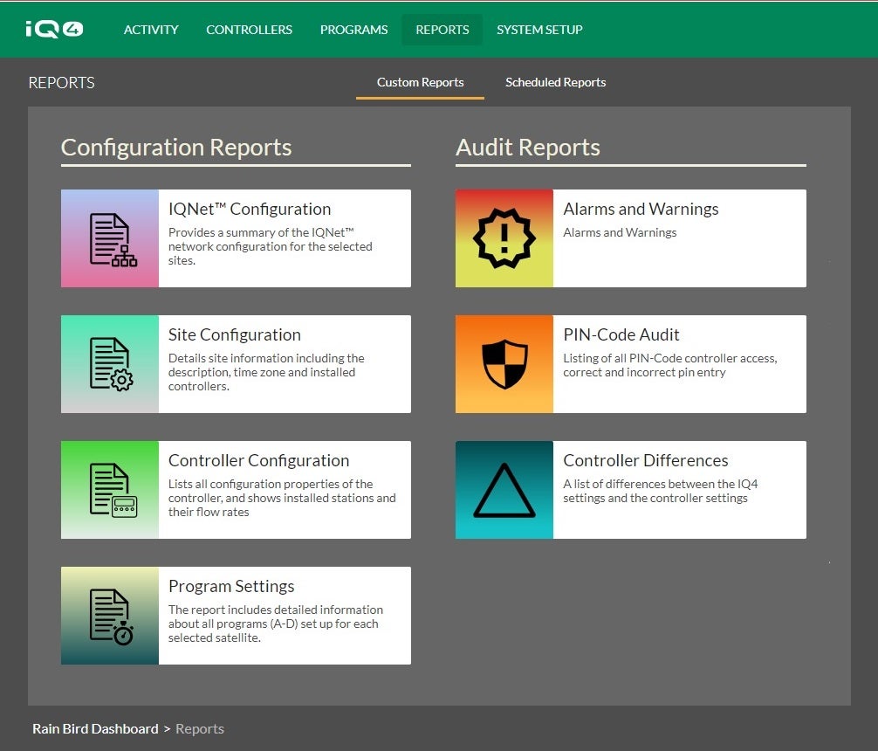Click the REPORTS page title
This screenshot has height=751, width=878.
62,82
